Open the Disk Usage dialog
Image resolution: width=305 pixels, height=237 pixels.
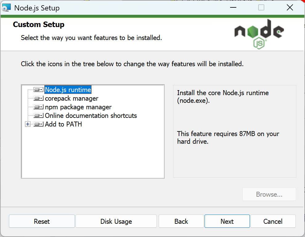116,221
